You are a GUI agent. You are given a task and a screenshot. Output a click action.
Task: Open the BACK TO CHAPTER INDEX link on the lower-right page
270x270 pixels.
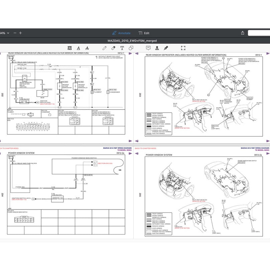[x=145, y=148]
